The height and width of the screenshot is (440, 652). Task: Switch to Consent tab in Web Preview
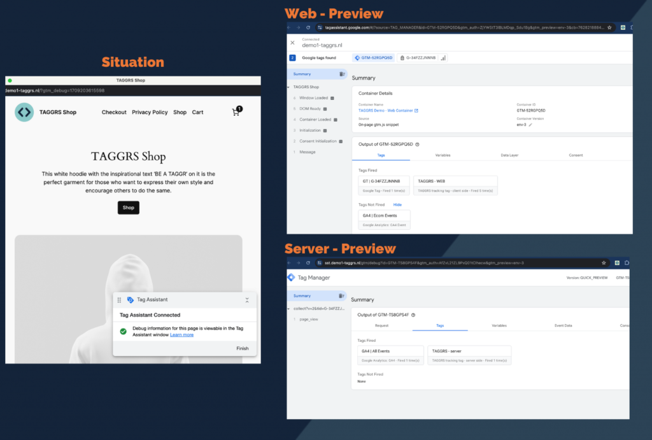coord(576,155)
